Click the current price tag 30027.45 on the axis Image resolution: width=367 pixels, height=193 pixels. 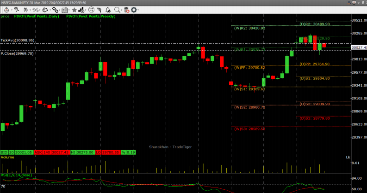[x=359, y=47]
